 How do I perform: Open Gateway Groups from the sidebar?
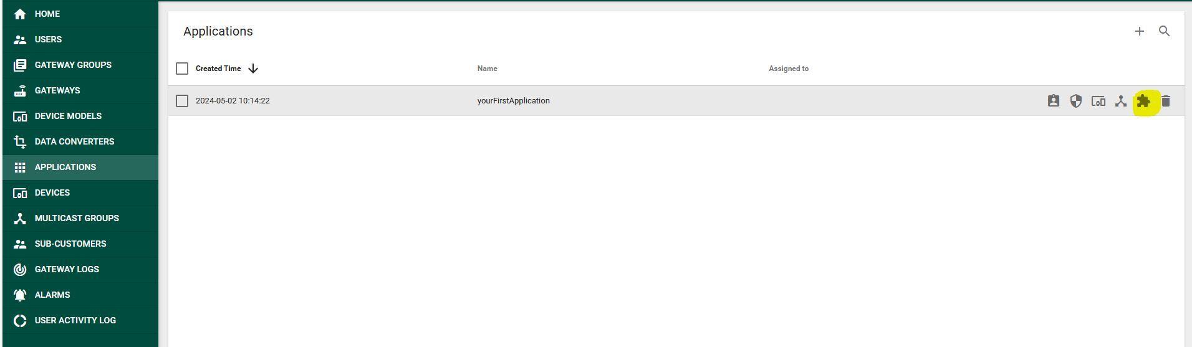pos(80,65)
